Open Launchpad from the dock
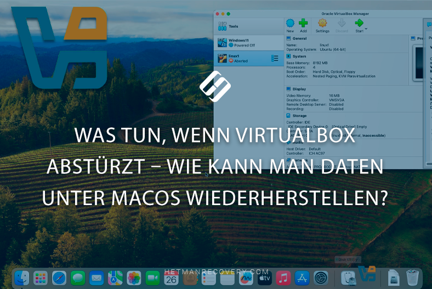This screenshot has height=289, width=432. (x=40, y=277)
